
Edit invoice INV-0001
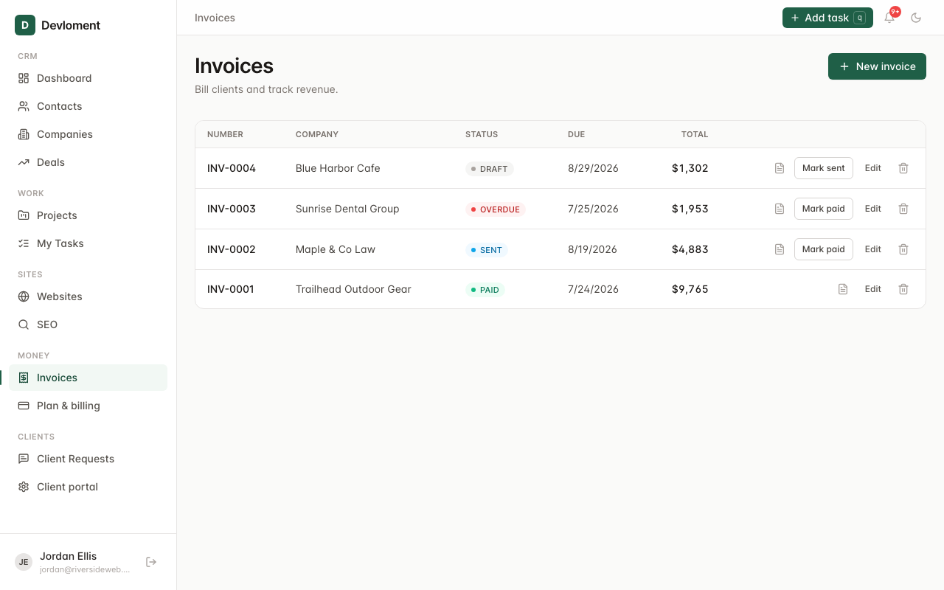[873, 289]
